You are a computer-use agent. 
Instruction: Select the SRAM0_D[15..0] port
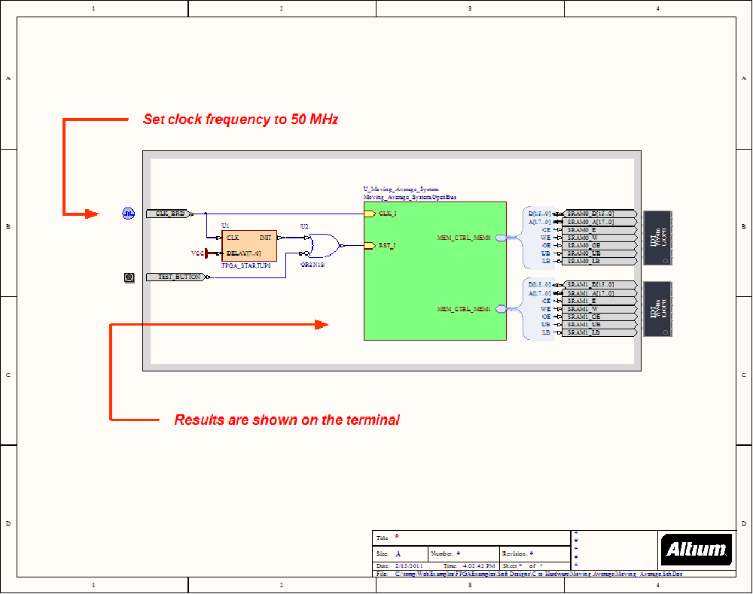click(600, 214)
